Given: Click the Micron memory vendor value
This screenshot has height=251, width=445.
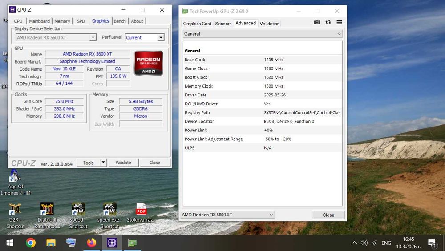Looking at the screenshot, I should point(141,116).
